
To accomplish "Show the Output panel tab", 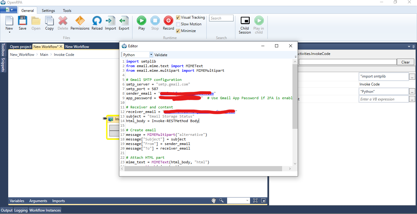I will pyautogui.click(x=7, y=210).
